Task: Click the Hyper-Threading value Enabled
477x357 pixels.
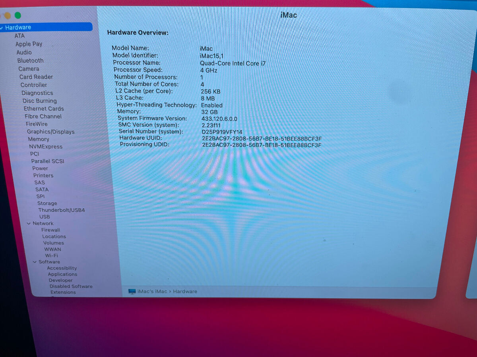Action: (x=212, y=106)
